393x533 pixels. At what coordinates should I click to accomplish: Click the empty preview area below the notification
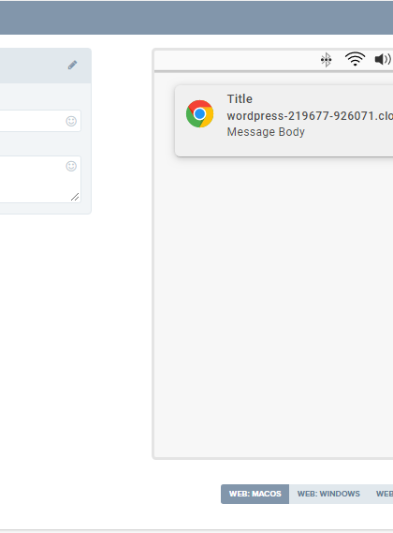[x=274, y=306]
